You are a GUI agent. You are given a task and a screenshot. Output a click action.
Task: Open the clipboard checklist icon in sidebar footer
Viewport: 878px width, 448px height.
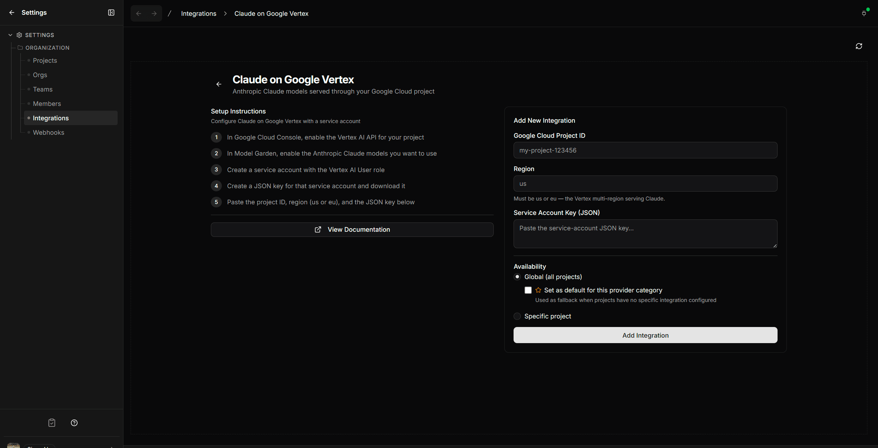[52, 423]
